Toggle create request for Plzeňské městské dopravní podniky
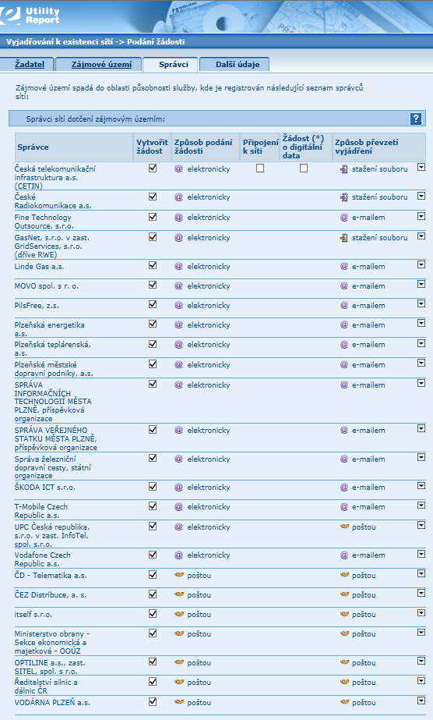The width and height of the screenshot is (433, 720). (x=153, y=364)
